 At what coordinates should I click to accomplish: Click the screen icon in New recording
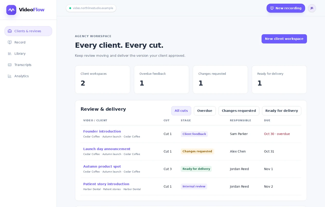pyautogui.click(x=272, y=8)
